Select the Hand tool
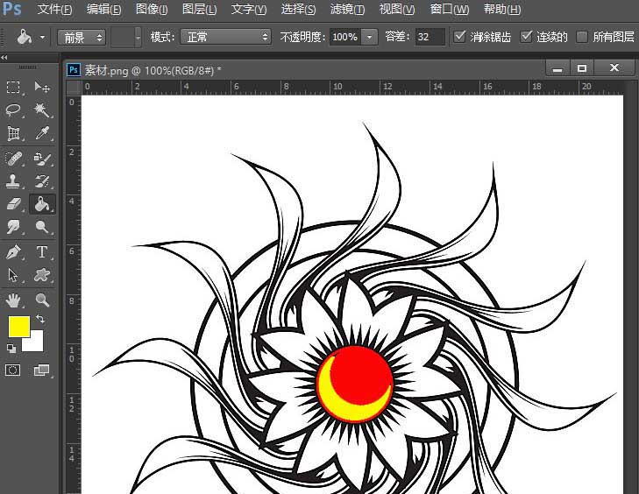This screenshot has height=494, width=639. coord(14,300)
